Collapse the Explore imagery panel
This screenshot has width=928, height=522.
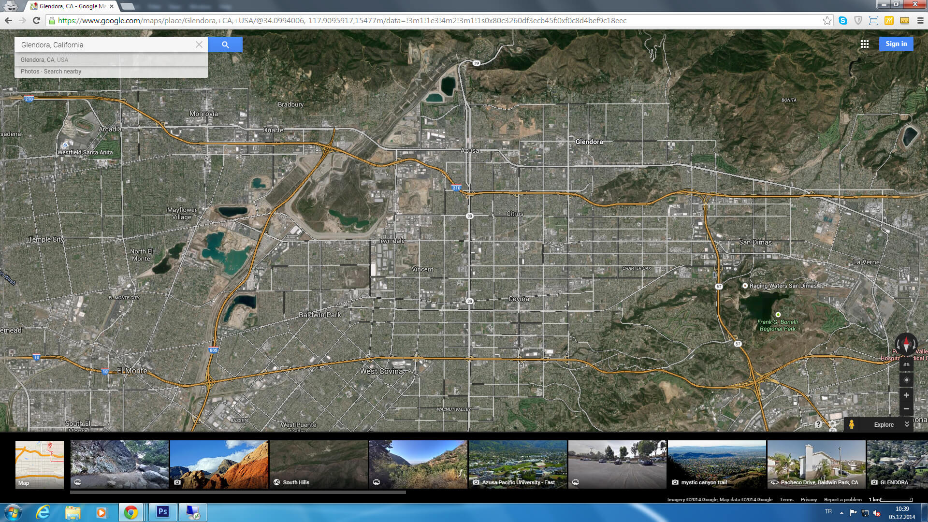coord(907,424)
